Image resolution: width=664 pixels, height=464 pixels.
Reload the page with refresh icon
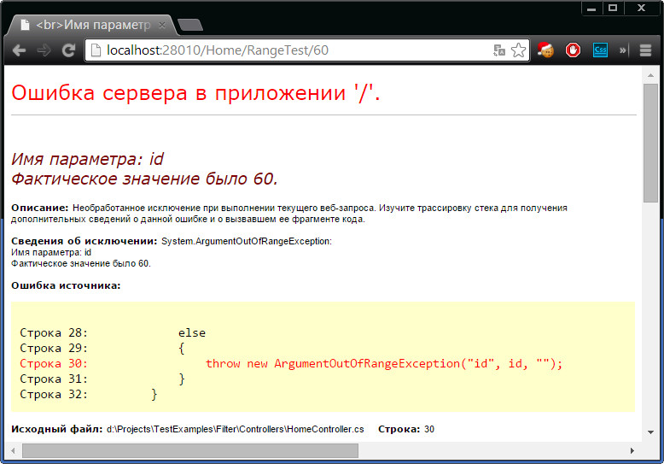pyautogui.click(x=68, y=50)
